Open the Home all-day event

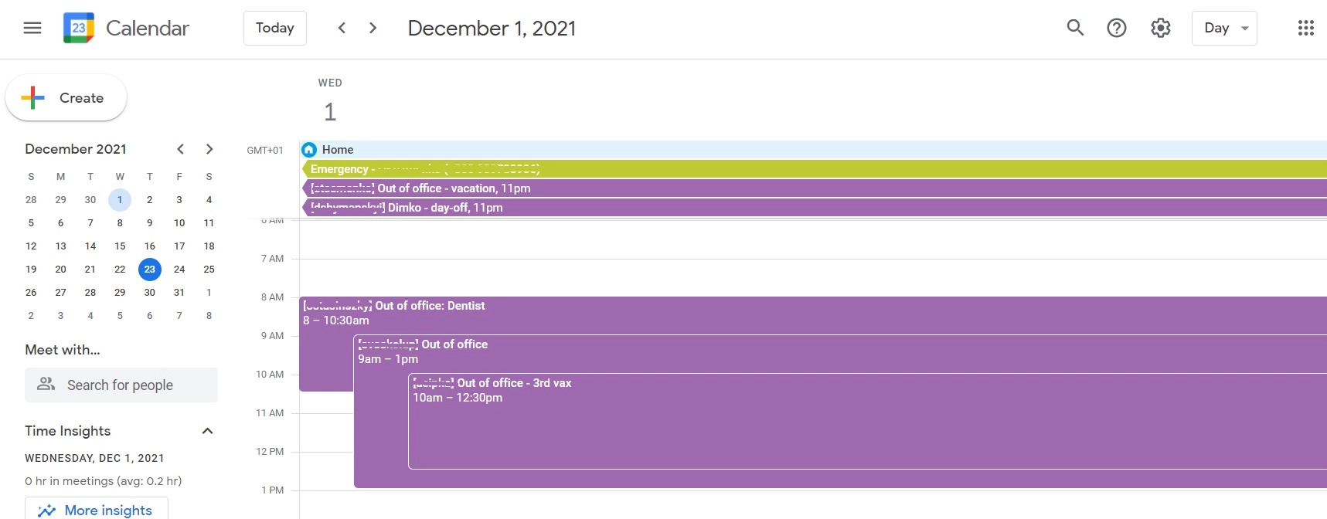pos(337,149)
